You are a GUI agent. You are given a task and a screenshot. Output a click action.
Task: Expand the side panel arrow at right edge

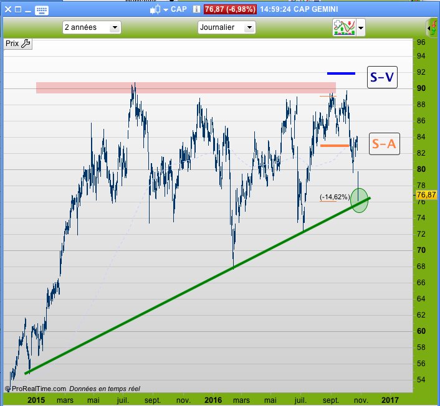[x=429, y=28]
